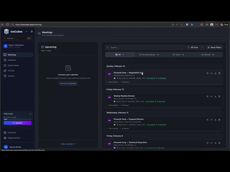Share the Pinnacle Corp Technical Deep Dive
The height and width of the screenshot is (172, 230).
[x=207, y=143]
